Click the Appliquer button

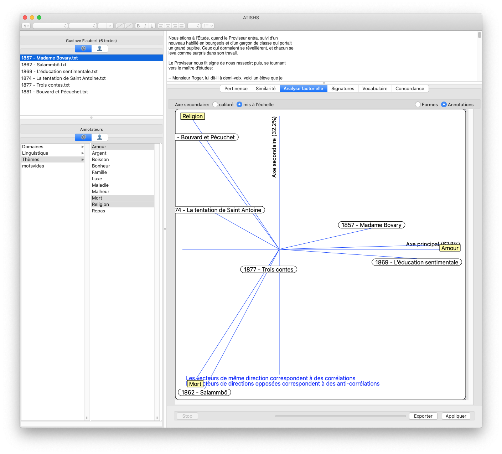[x=456, y=416]
